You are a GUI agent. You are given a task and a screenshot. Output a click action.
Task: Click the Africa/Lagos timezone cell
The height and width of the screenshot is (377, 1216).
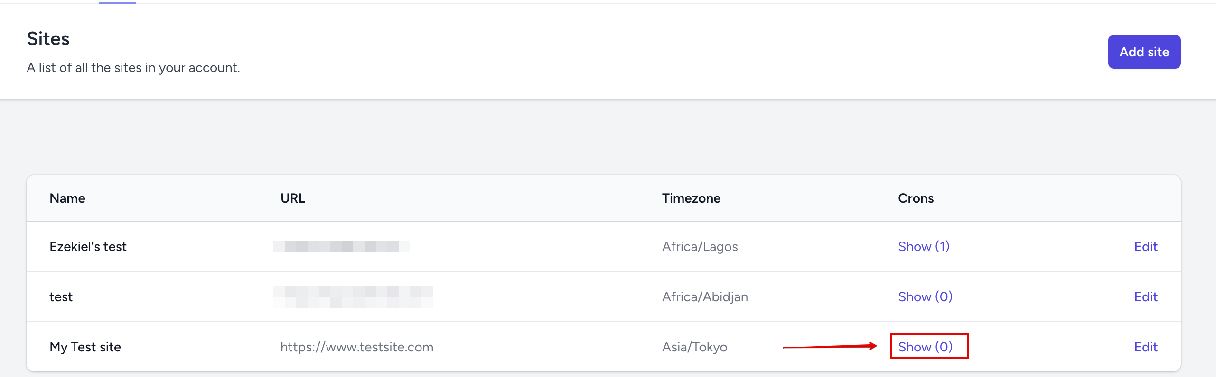pos(700,246)
